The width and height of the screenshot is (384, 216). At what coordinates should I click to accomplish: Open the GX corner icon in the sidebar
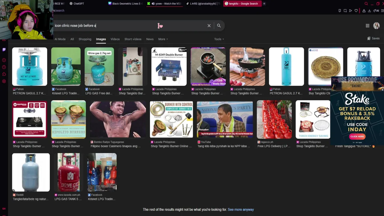tap(4, 209)
